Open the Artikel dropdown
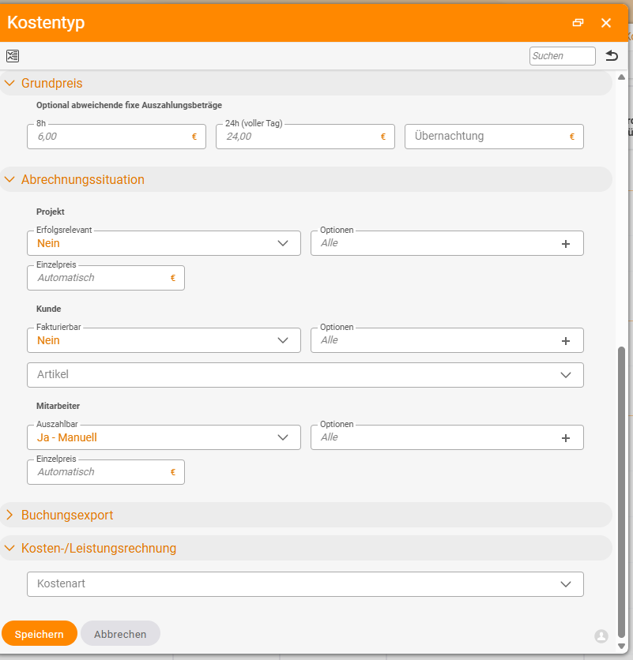The width and height of the screenshot is (633, 660). [305, 375]
